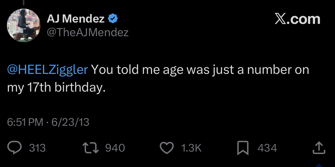This screenshot has height=167, width=335.
Task: Select the 'my 17th birthday.' text line
Action: 56,87
